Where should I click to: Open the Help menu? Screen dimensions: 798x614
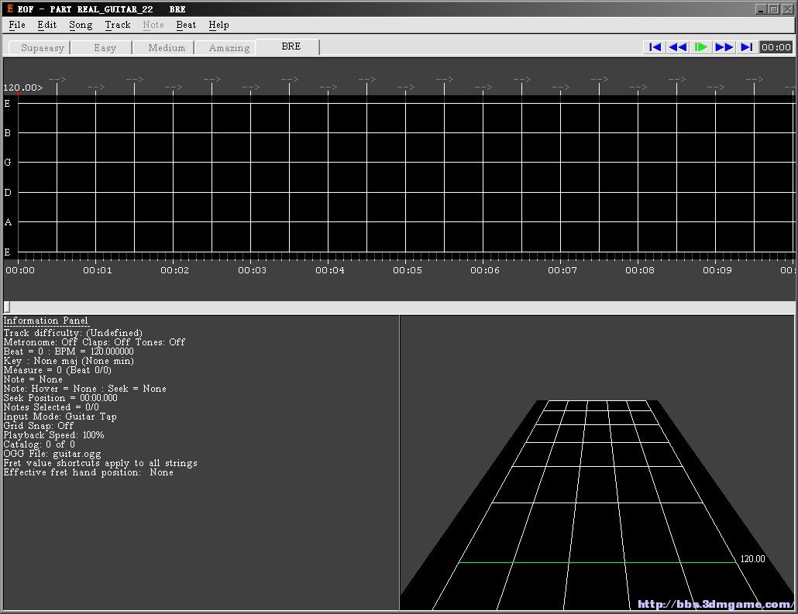218,25
